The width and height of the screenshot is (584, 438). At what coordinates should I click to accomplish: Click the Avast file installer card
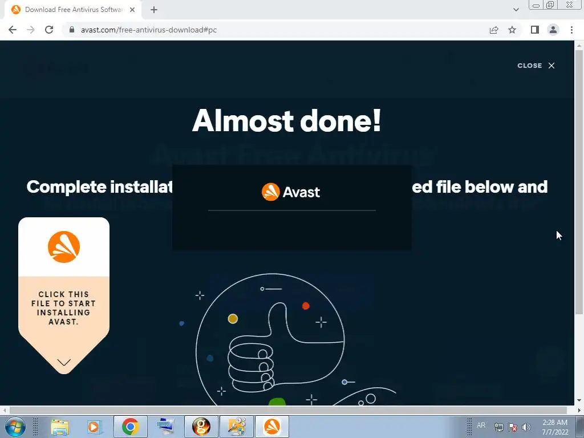click(x=64, y=295)
